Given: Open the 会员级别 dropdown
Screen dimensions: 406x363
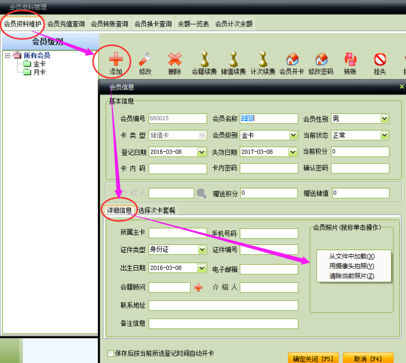Looking at the screenshot, I should pos(293,135).
